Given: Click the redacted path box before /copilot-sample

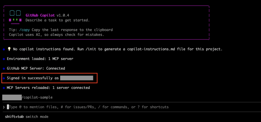Looking at the screenshot, I should click(12, 97).
